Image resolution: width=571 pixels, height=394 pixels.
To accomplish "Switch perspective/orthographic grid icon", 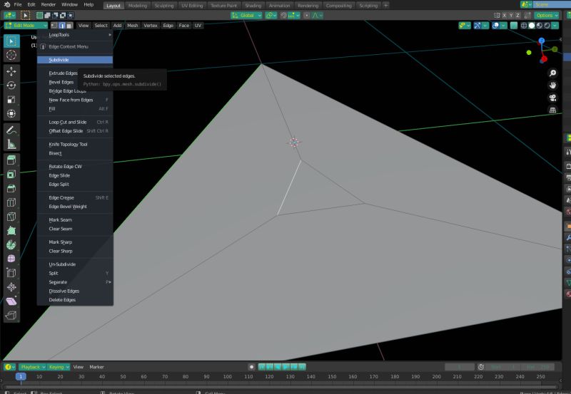I will click(x=552, y=110).
